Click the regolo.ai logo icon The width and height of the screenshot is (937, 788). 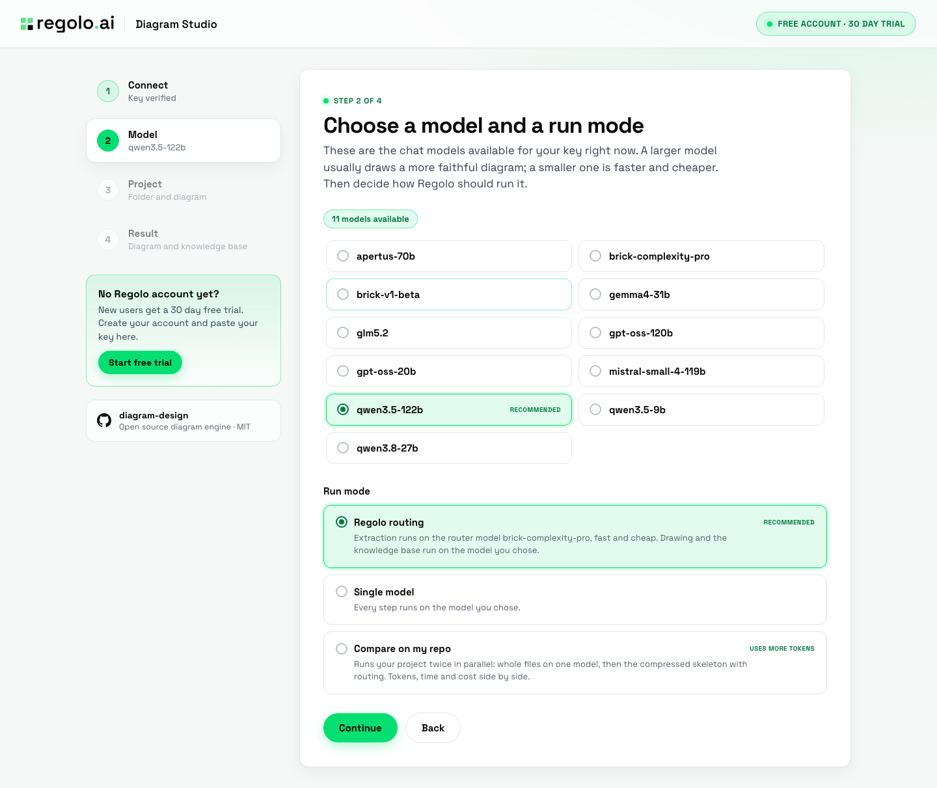point(27,24)
